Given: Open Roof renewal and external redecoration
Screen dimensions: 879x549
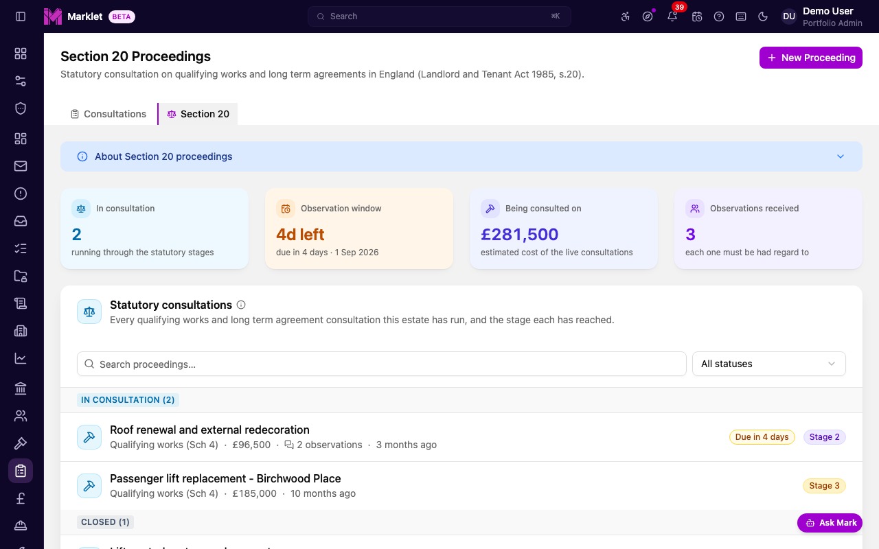Looking at the screenshot, I should [209, 430].
